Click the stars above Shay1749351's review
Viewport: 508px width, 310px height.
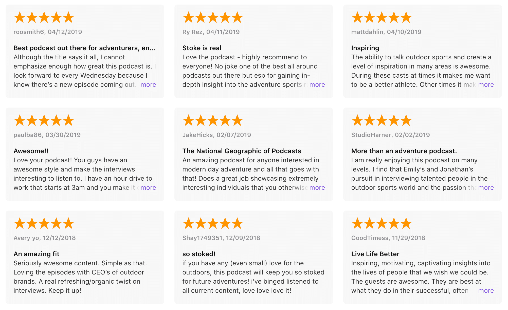[213, 223]
